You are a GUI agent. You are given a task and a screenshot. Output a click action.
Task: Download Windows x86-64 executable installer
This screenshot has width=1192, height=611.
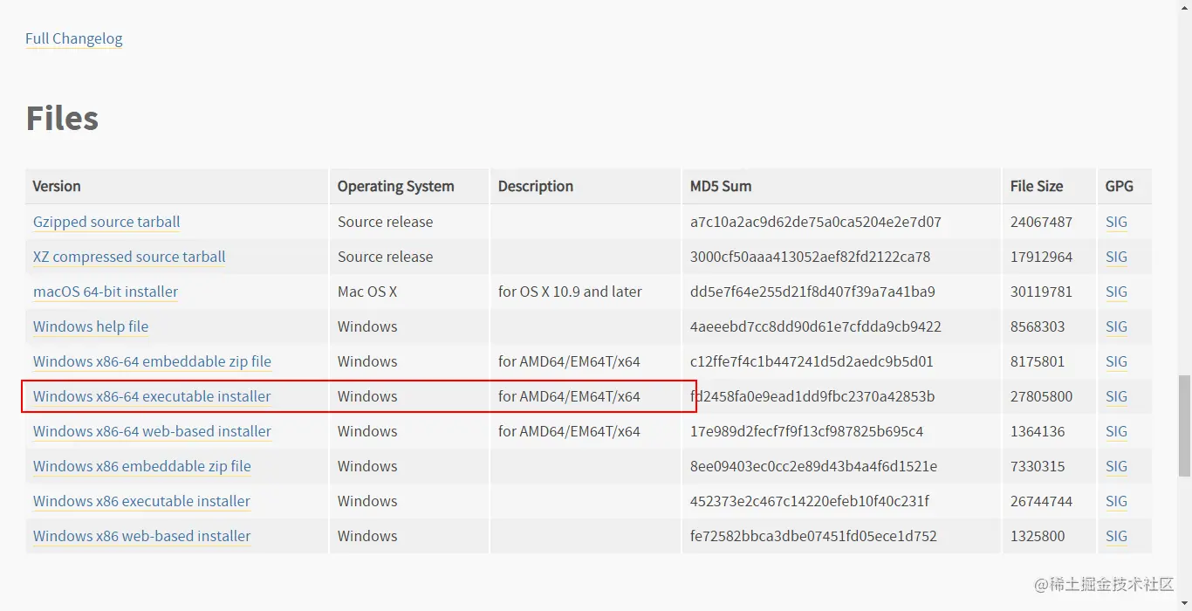(x=152, y=396)
